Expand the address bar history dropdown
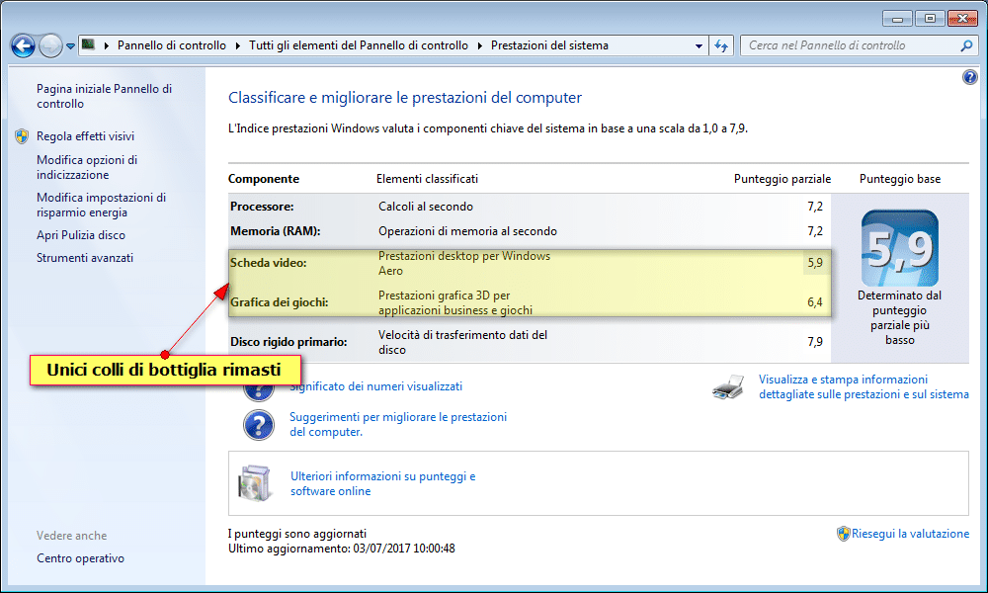This screenshot has height=593, width=988. click(x=699, y=45)
